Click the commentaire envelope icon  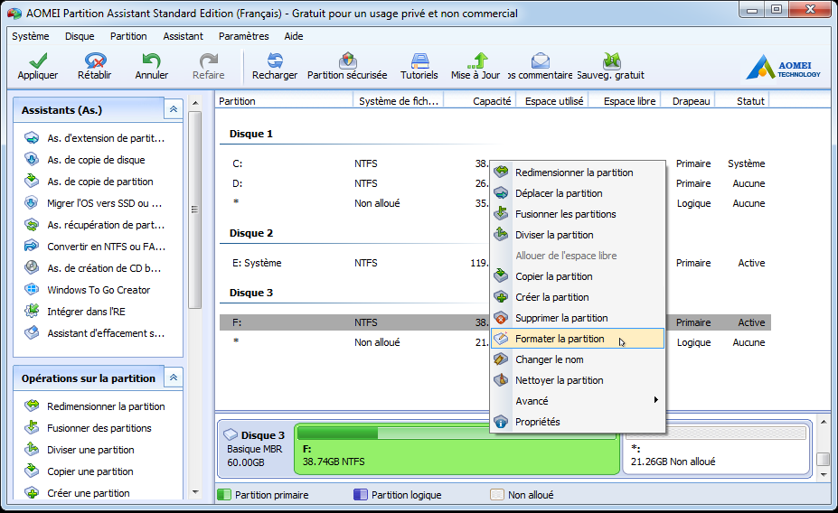tap(541, 61)
